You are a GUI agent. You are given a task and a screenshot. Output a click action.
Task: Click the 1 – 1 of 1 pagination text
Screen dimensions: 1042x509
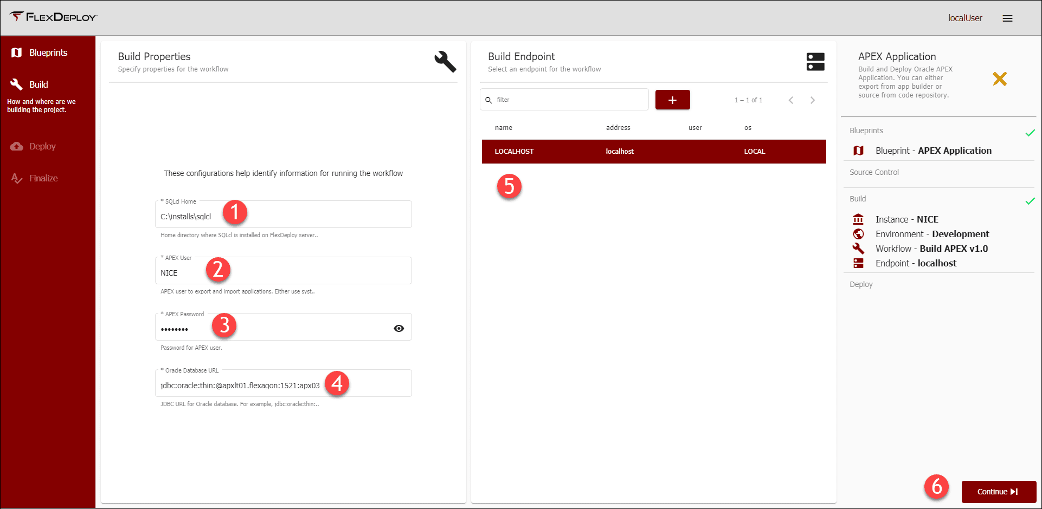tap(748, 100)
